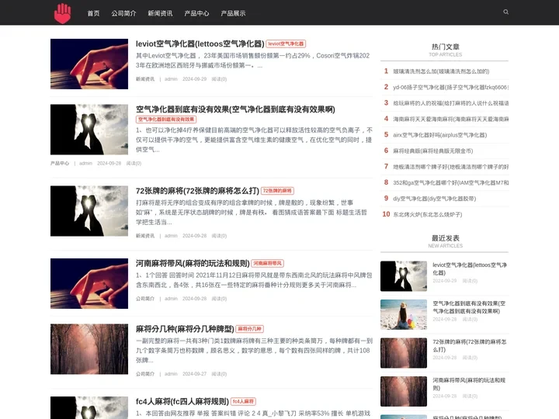Click 公司简介 category under 河南麻将带风 article
The width and height of the screenshot is (559, 419).
click(x=145, y=299)
